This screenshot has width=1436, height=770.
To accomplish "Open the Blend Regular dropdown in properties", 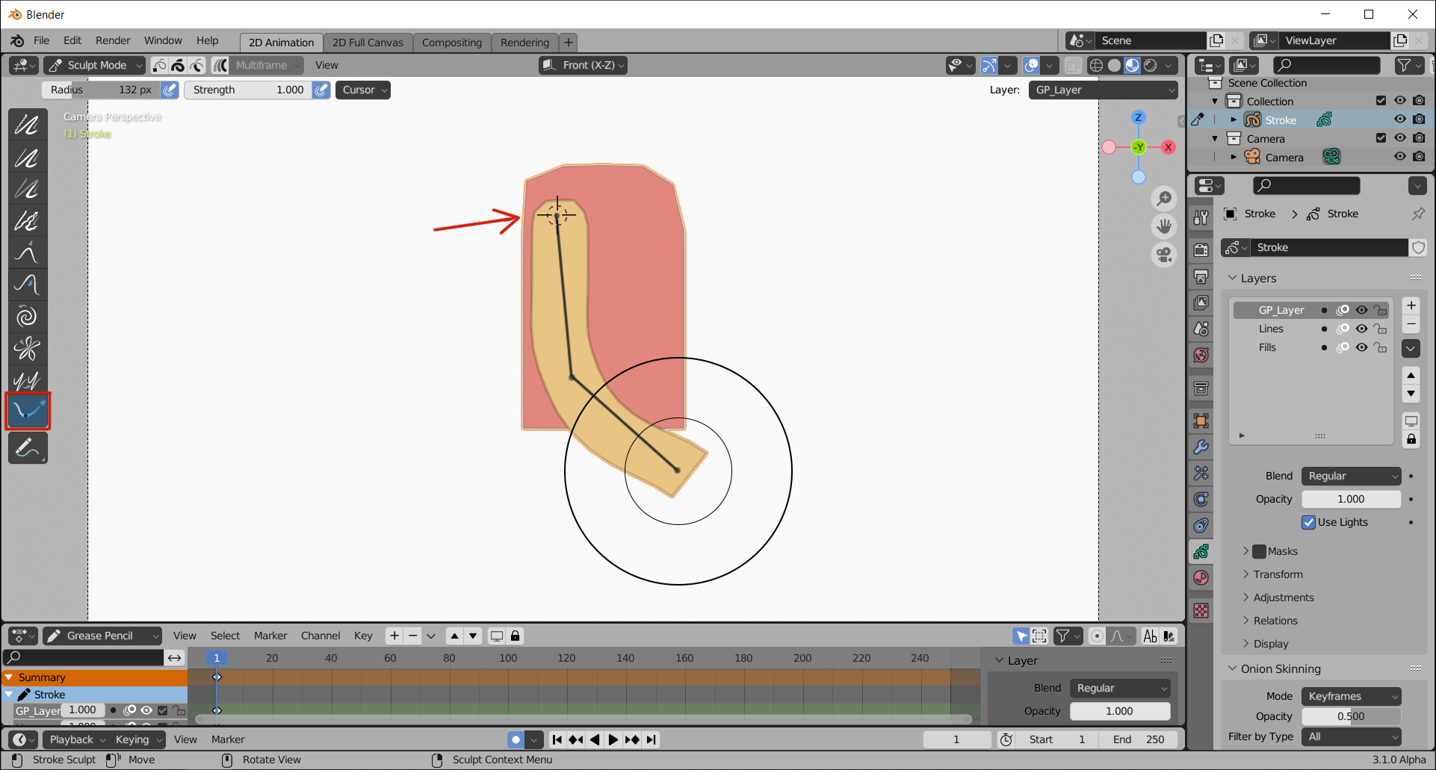I will (1351, 476).
